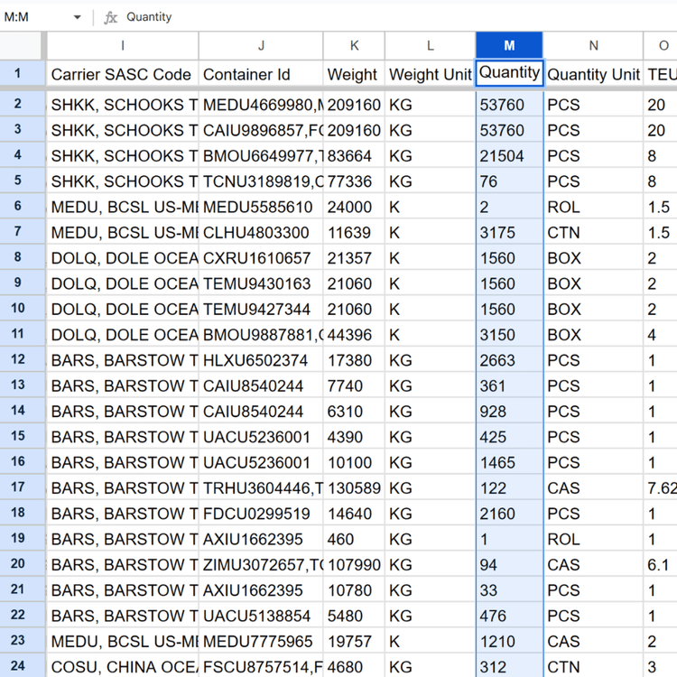This screenshot has width=677, height=677.
Task: Click container cell MEDU4669980 in row 2
Action: 261,104
